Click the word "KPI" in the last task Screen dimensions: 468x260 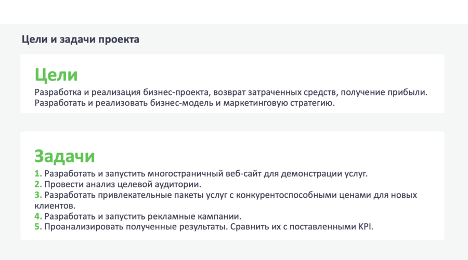[x=366, y=227]
